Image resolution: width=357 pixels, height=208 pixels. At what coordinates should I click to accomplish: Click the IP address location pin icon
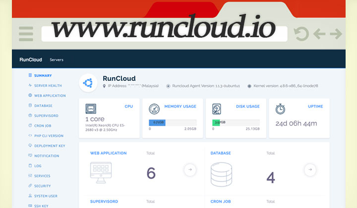[x=104, y=86]
